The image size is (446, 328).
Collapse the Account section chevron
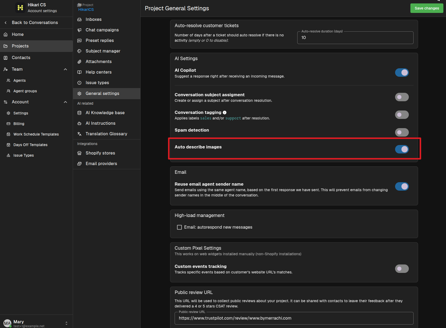65,102
